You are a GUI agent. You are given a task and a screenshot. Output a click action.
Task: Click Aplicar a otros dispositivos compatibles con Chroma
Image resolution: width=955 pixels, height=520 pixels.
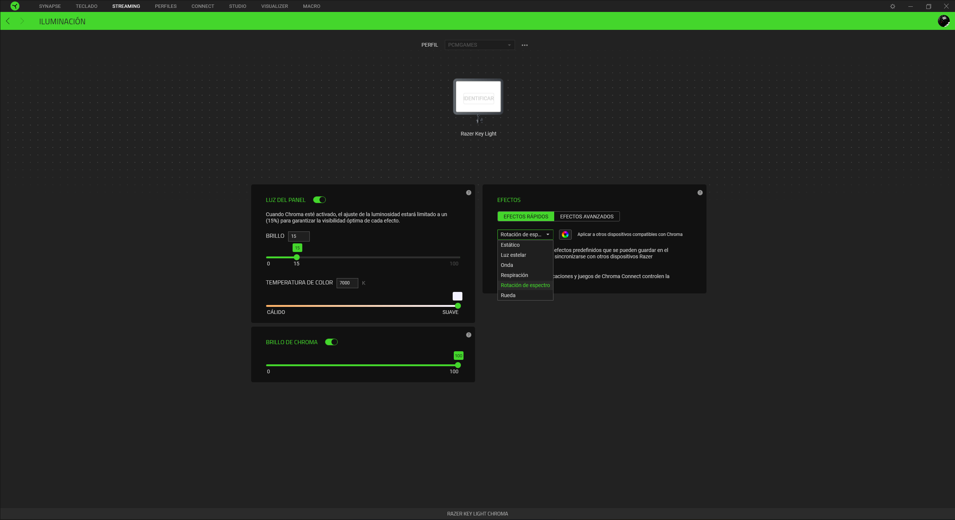630,234
